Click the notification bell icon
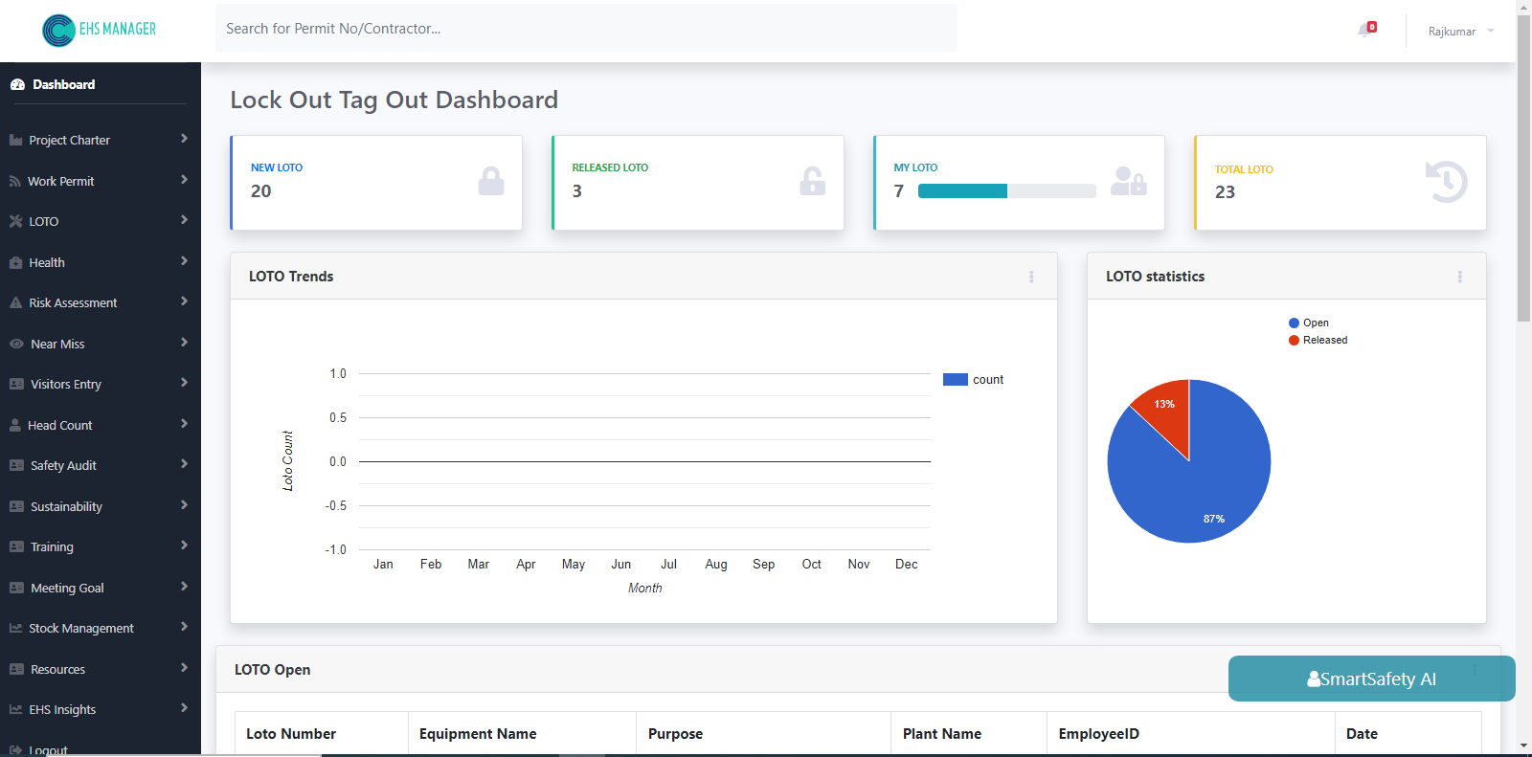The image size is (1532, 757). click(1365, 30)
